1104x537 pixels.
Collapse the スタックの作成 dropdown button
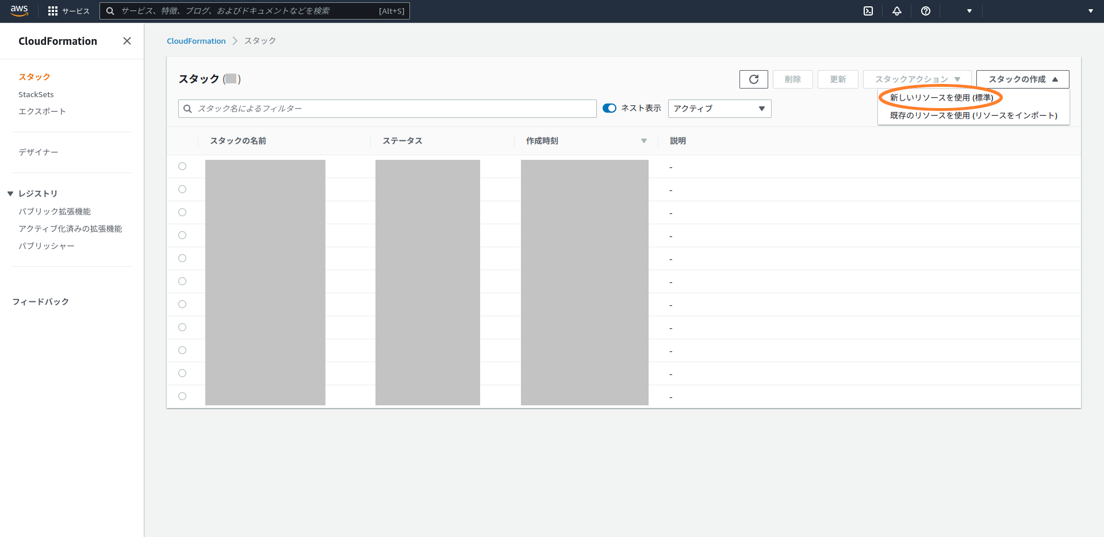[x=1022, y=79]
